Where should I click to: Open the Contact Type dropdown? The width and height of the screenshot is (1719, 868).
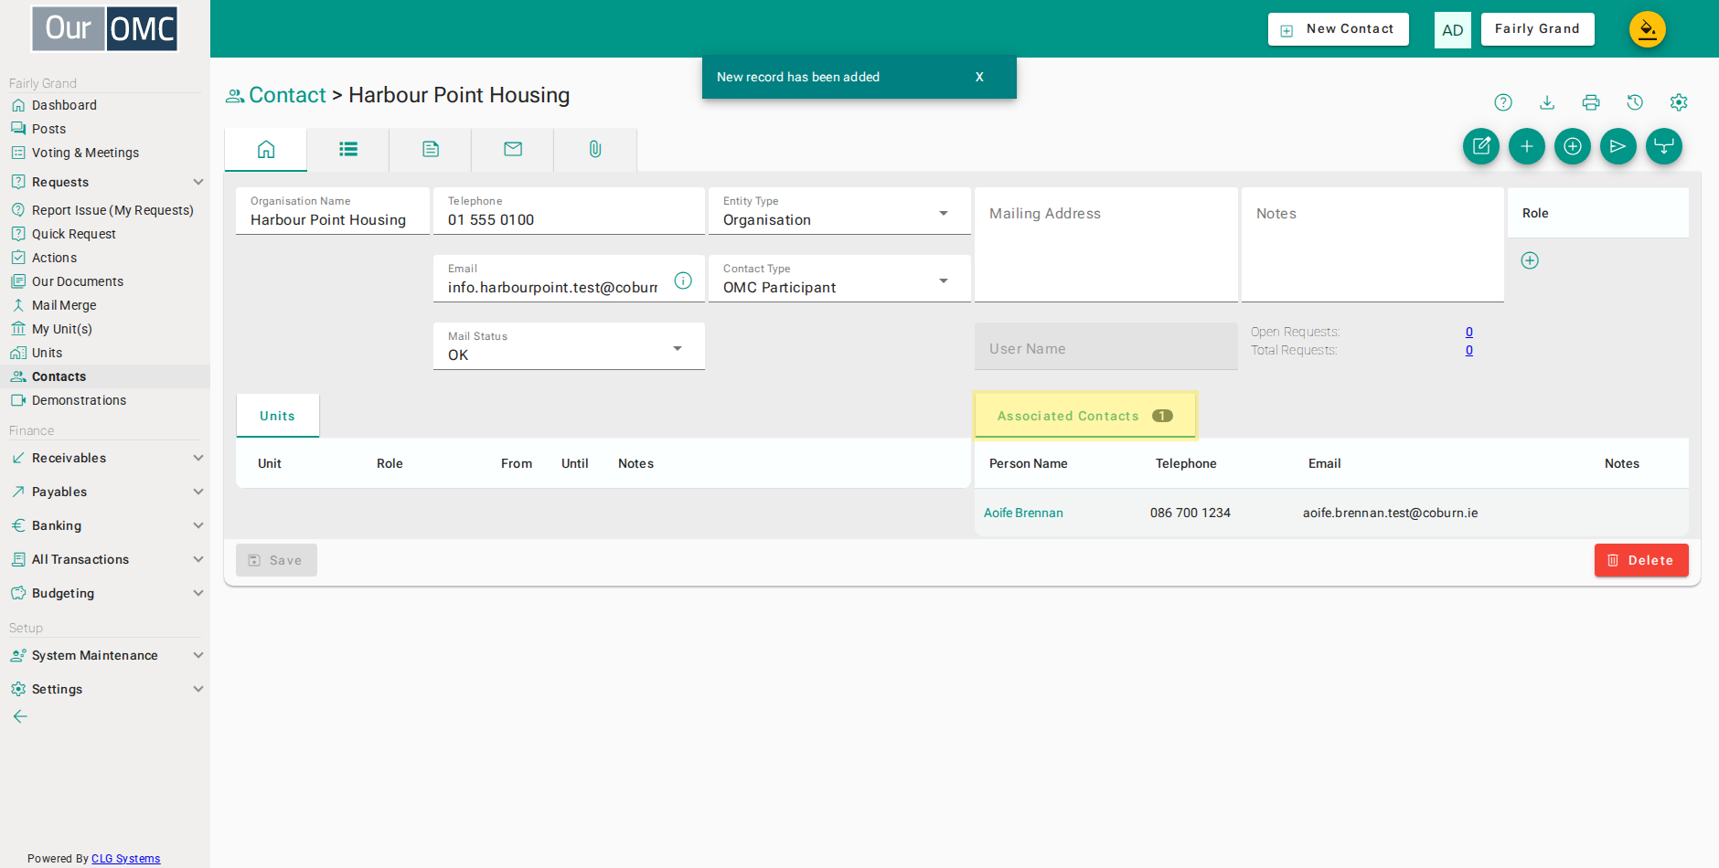coord(839,279)
